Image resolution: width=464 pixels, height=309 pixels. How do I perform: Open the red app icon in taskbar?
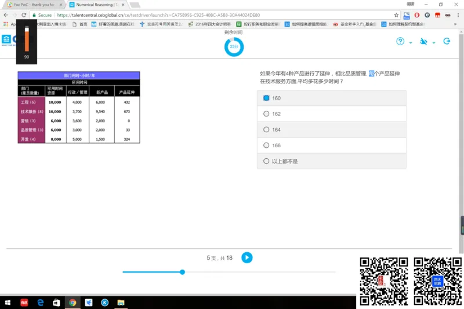[24, 302]
